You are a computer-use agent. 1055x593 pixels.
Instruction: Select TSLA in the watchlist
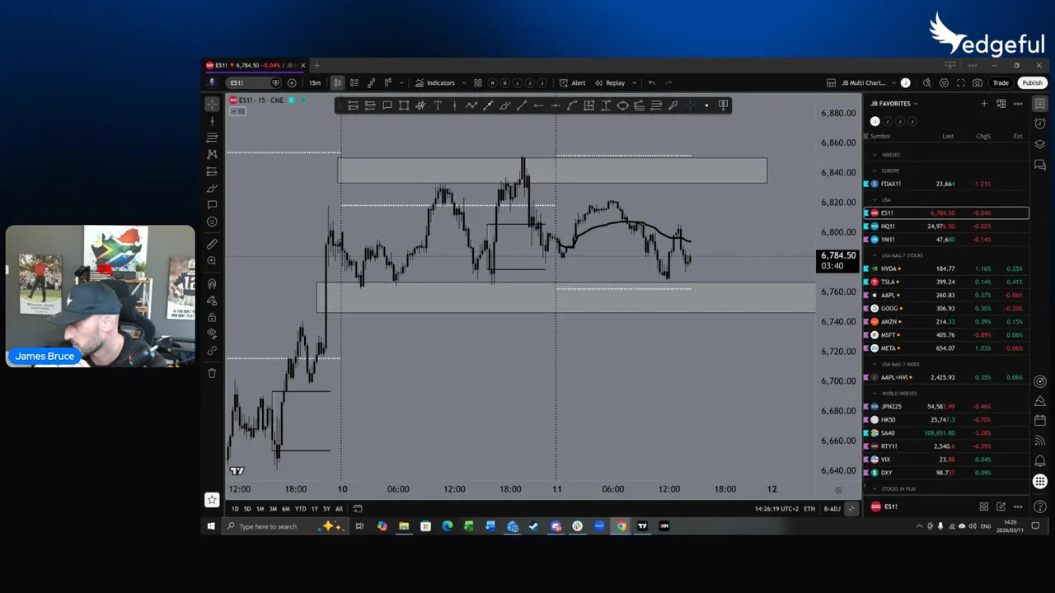(x=946, y=282)
